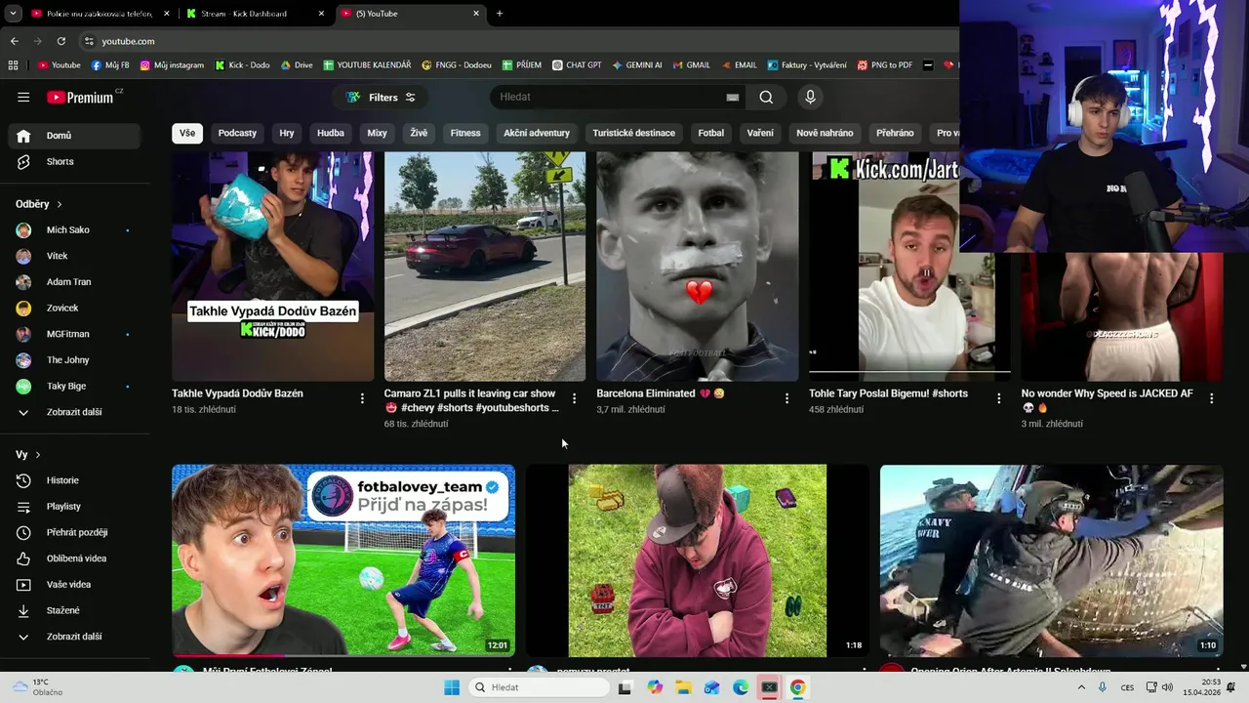Select the Akční adventury chip
Screen dimensions: 1249x703
[537, 133]
